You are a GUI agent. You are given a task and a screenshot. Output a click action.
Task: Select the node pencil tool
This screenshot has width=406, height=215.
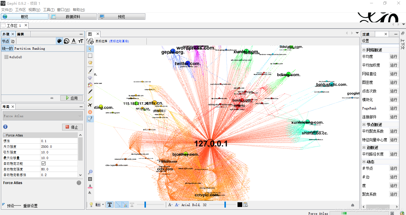tap(90, 92)
